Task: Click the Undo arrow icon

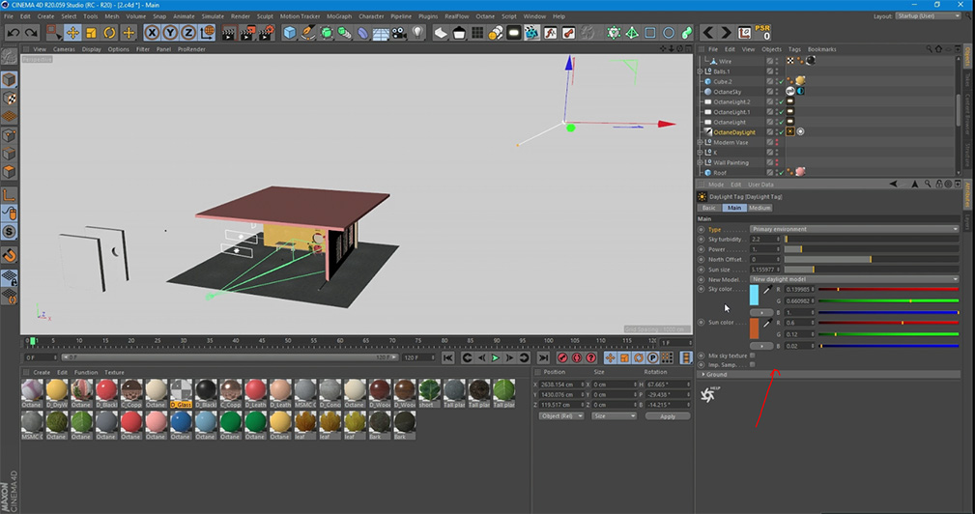Action: (14, 33)
